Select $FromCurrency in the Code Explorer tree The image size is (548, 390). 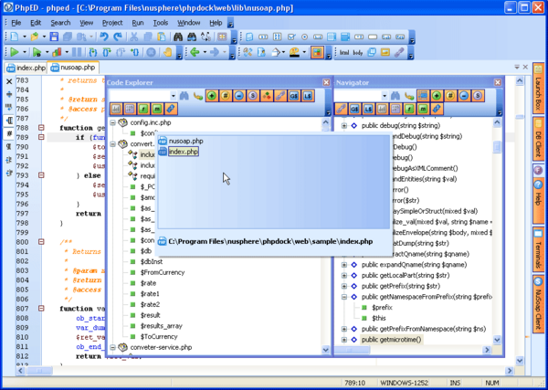(x=163, y=272)
